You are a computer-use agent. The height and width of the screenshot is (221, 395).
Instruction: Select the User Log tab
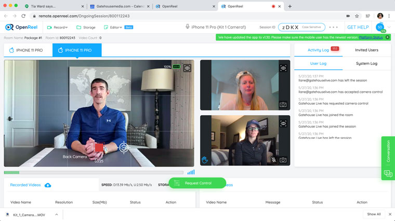318,64
